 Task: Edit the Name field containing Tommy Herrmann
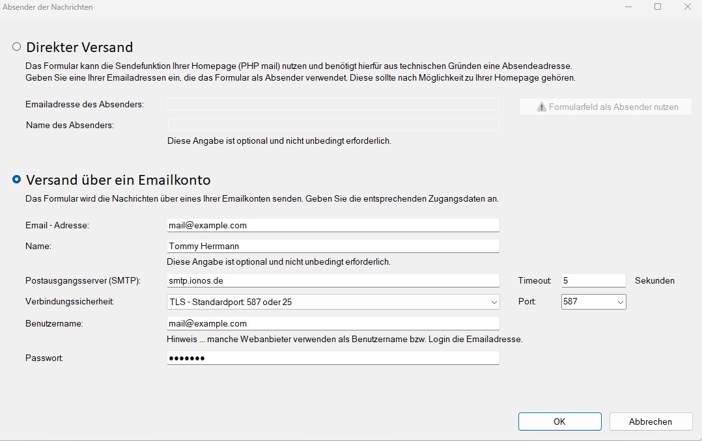pos(333,246)
